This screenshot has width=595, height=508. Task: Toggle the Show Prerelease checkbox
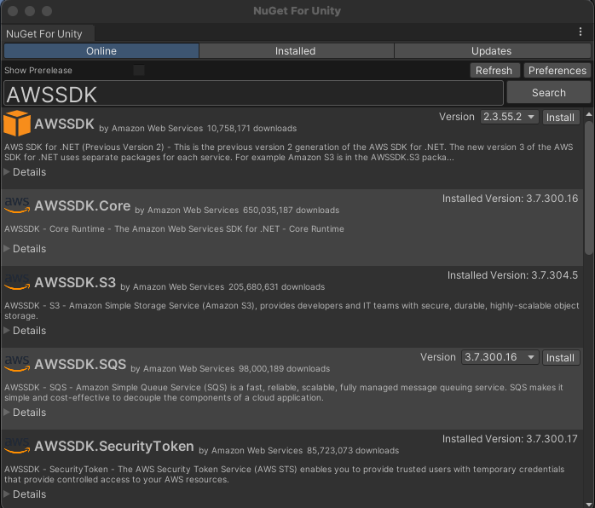tap(139, 70)
